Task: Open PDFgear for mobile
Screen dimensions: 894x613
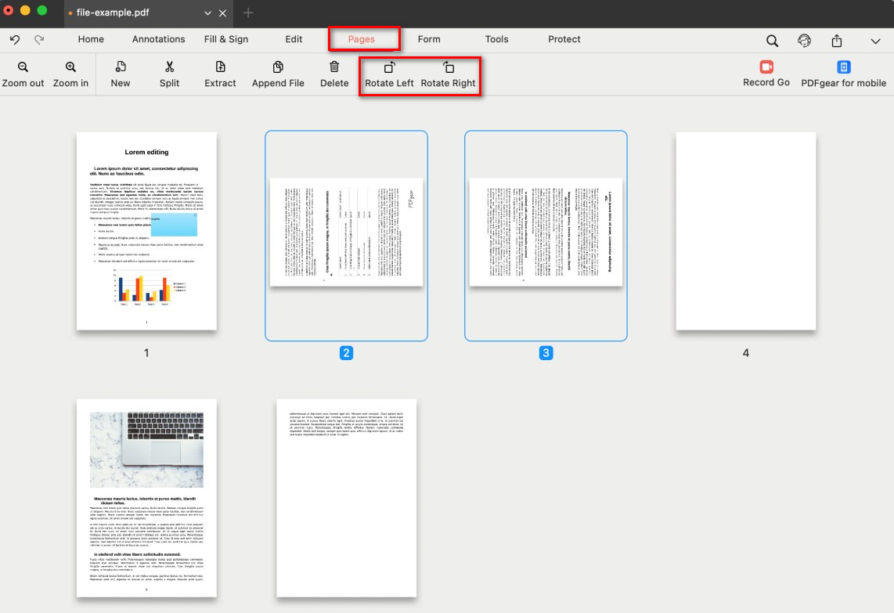Action: (x=843, y=68)
